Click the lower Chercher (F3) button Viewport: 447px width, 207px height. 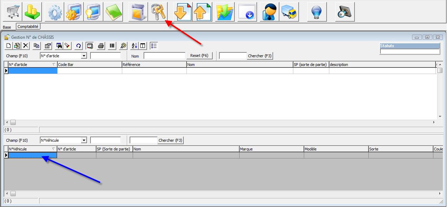pos(170,140)
